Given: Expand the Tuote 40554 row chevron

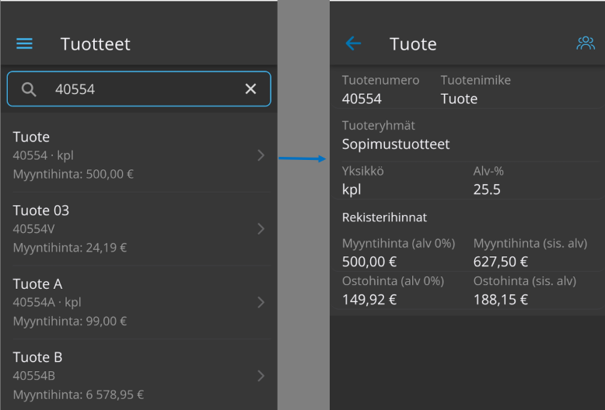Looking at the screenshot, I should [261, 155].
